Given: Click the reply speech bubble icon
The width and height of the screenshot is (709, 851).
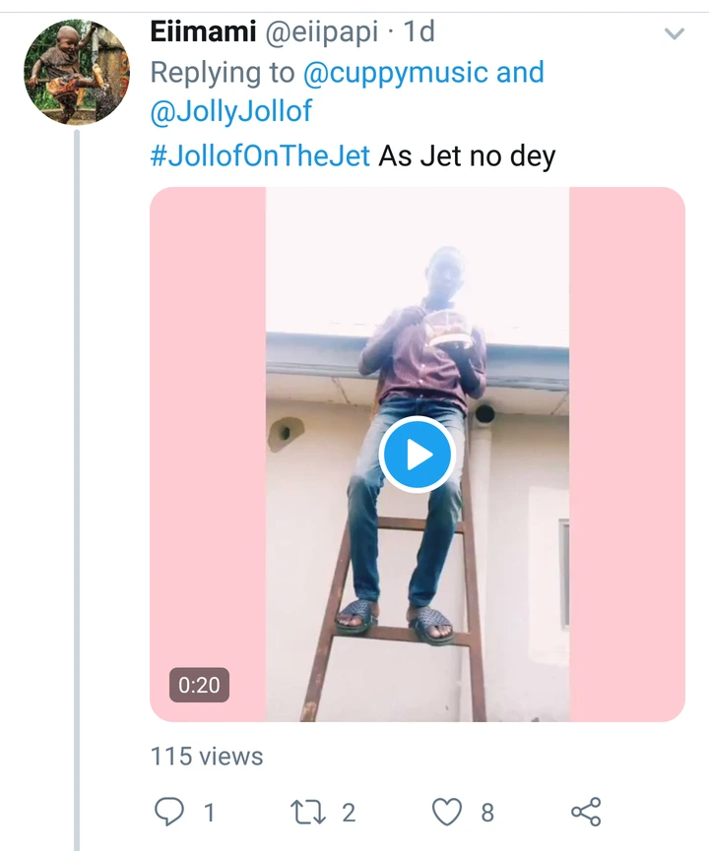Looking at the screenshot, I should tap(170, 812).
